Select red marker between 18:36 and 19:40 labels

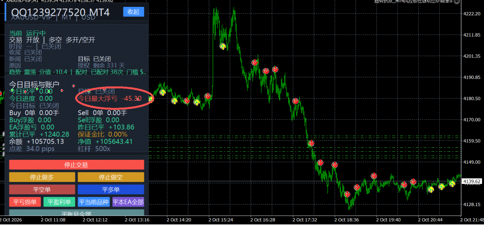click(x=374, y=176)
